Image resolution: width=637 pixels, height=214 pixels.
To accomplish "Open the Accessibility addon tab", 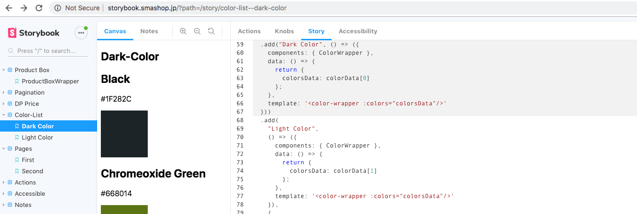I will tap(358, 31).
